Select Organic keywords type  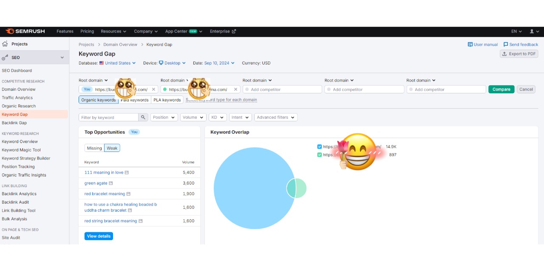(x=98, y=100)
